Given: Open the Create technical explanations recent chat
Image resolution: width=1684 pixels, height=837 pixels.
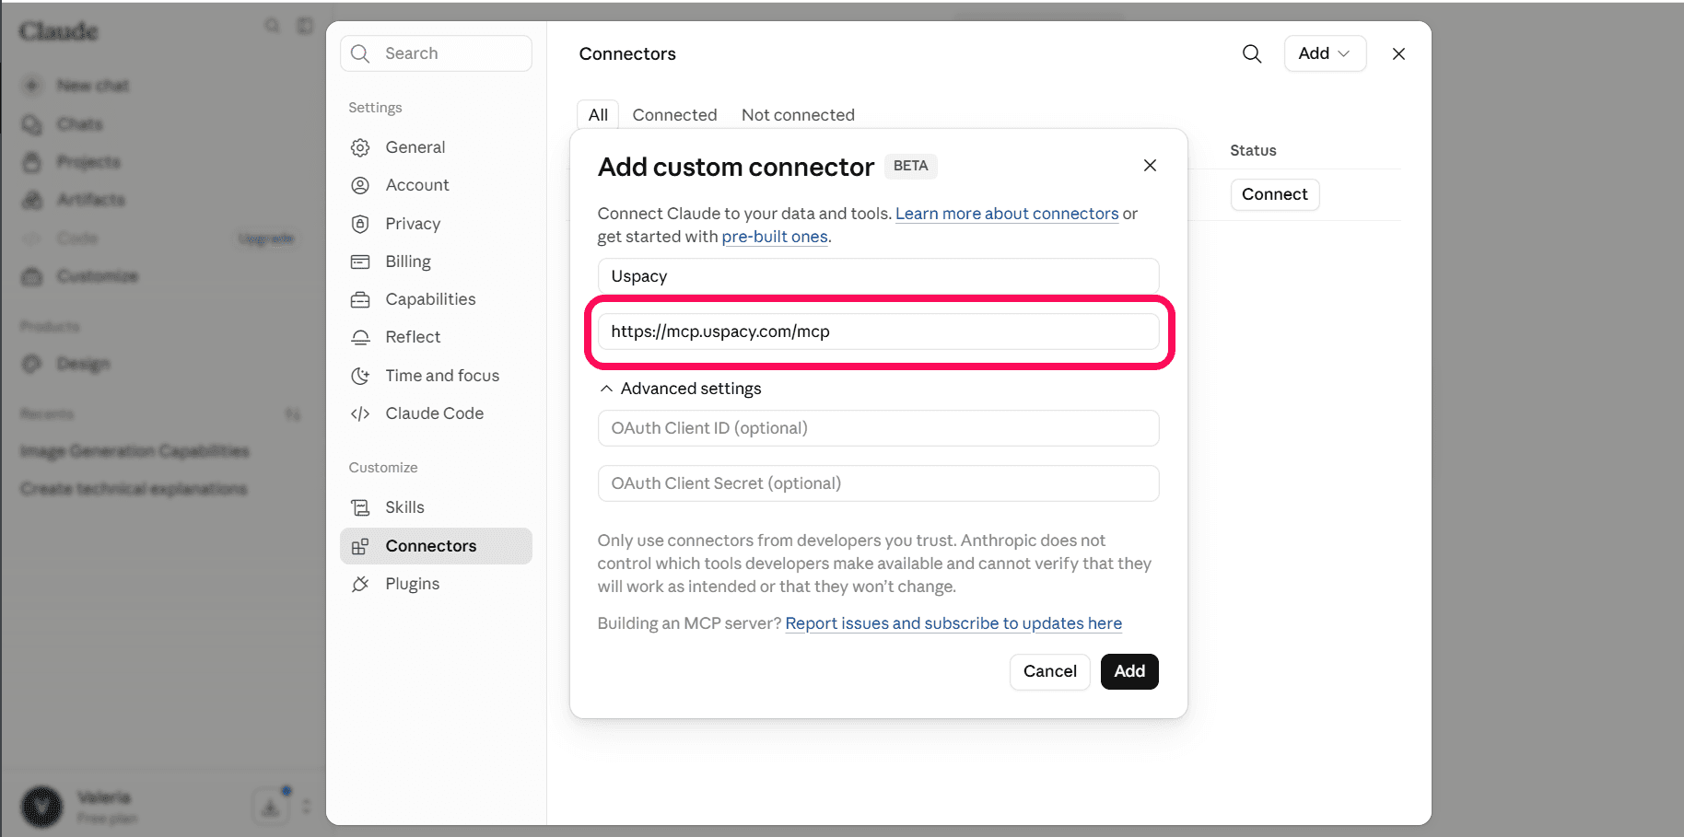Looking at the screenshot, I should pyautogui.click(x=134, y=489).
